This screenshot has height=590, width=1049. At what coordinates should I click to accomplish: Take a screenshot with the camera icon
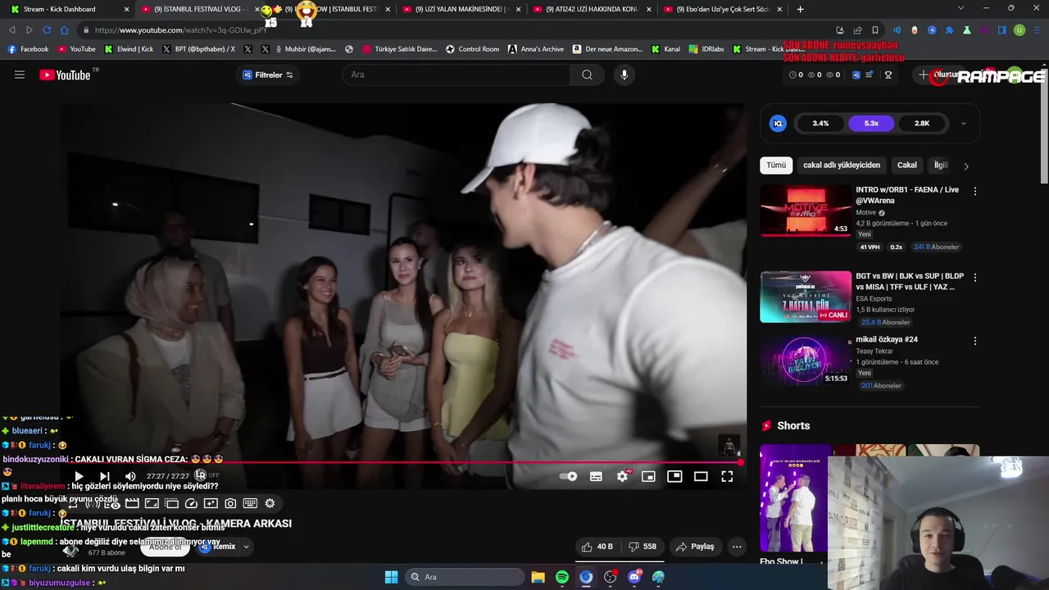(230, 503)
